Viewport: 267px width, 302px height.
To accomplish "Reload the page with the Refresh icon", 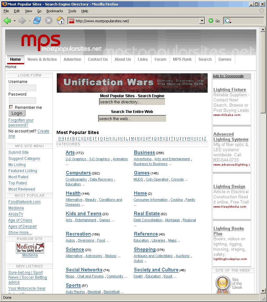I will (37, 21).
